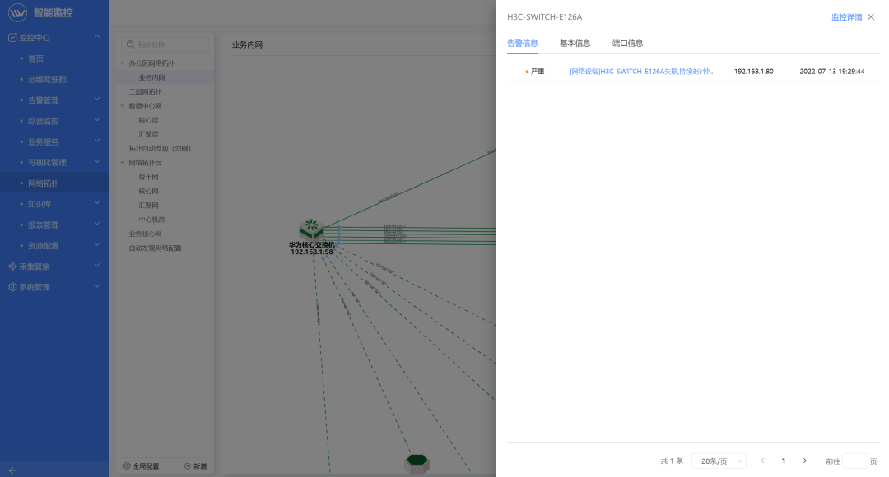Select page number 1 in pagination

(x=784, y=461)
